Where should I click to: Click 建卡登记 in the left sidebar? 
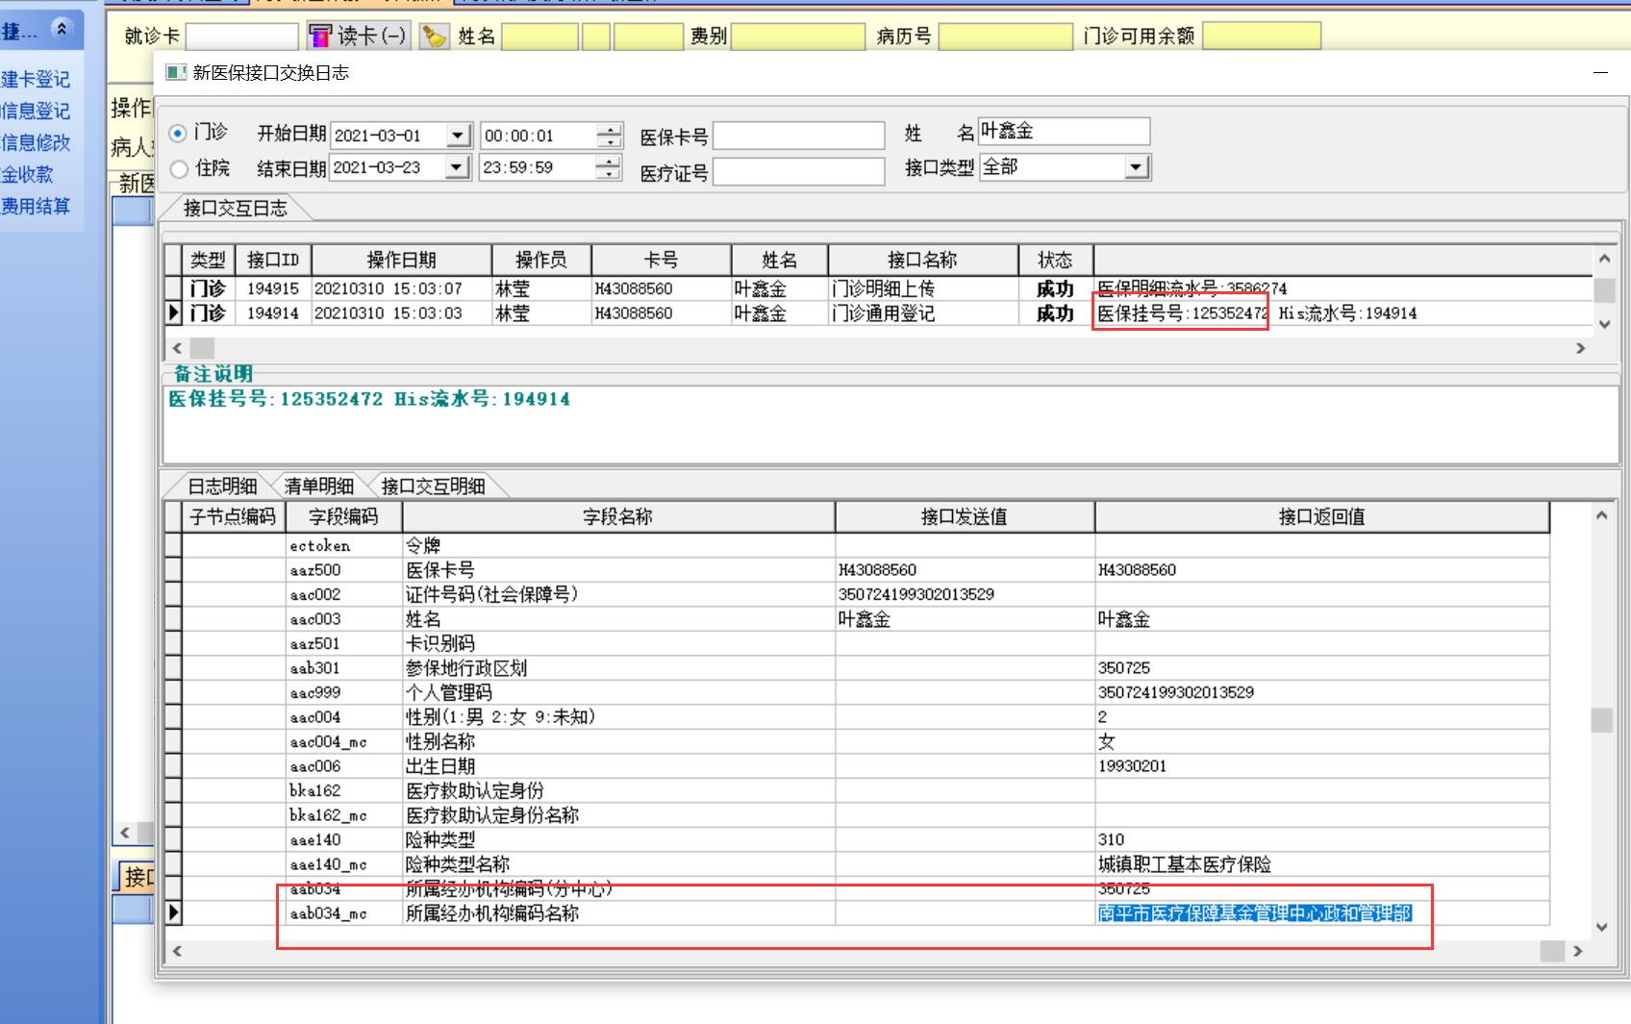[36, 80]
